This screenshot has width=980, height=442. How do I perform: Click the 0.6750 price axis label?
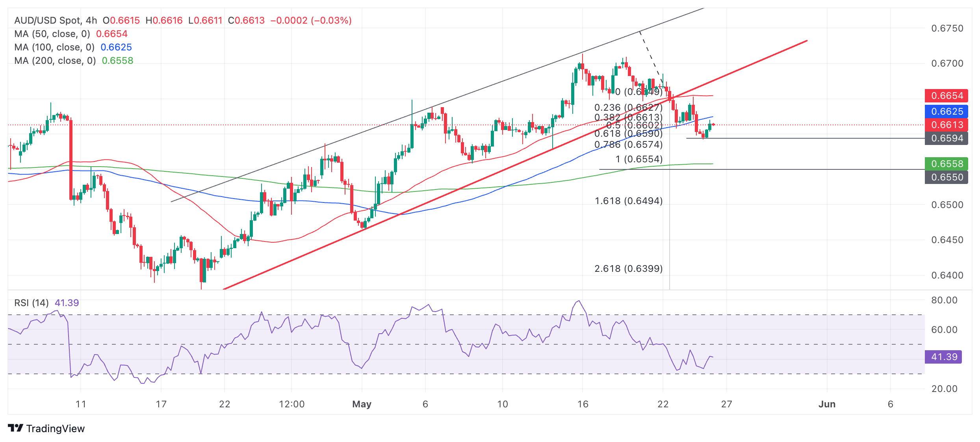(947, 28)
